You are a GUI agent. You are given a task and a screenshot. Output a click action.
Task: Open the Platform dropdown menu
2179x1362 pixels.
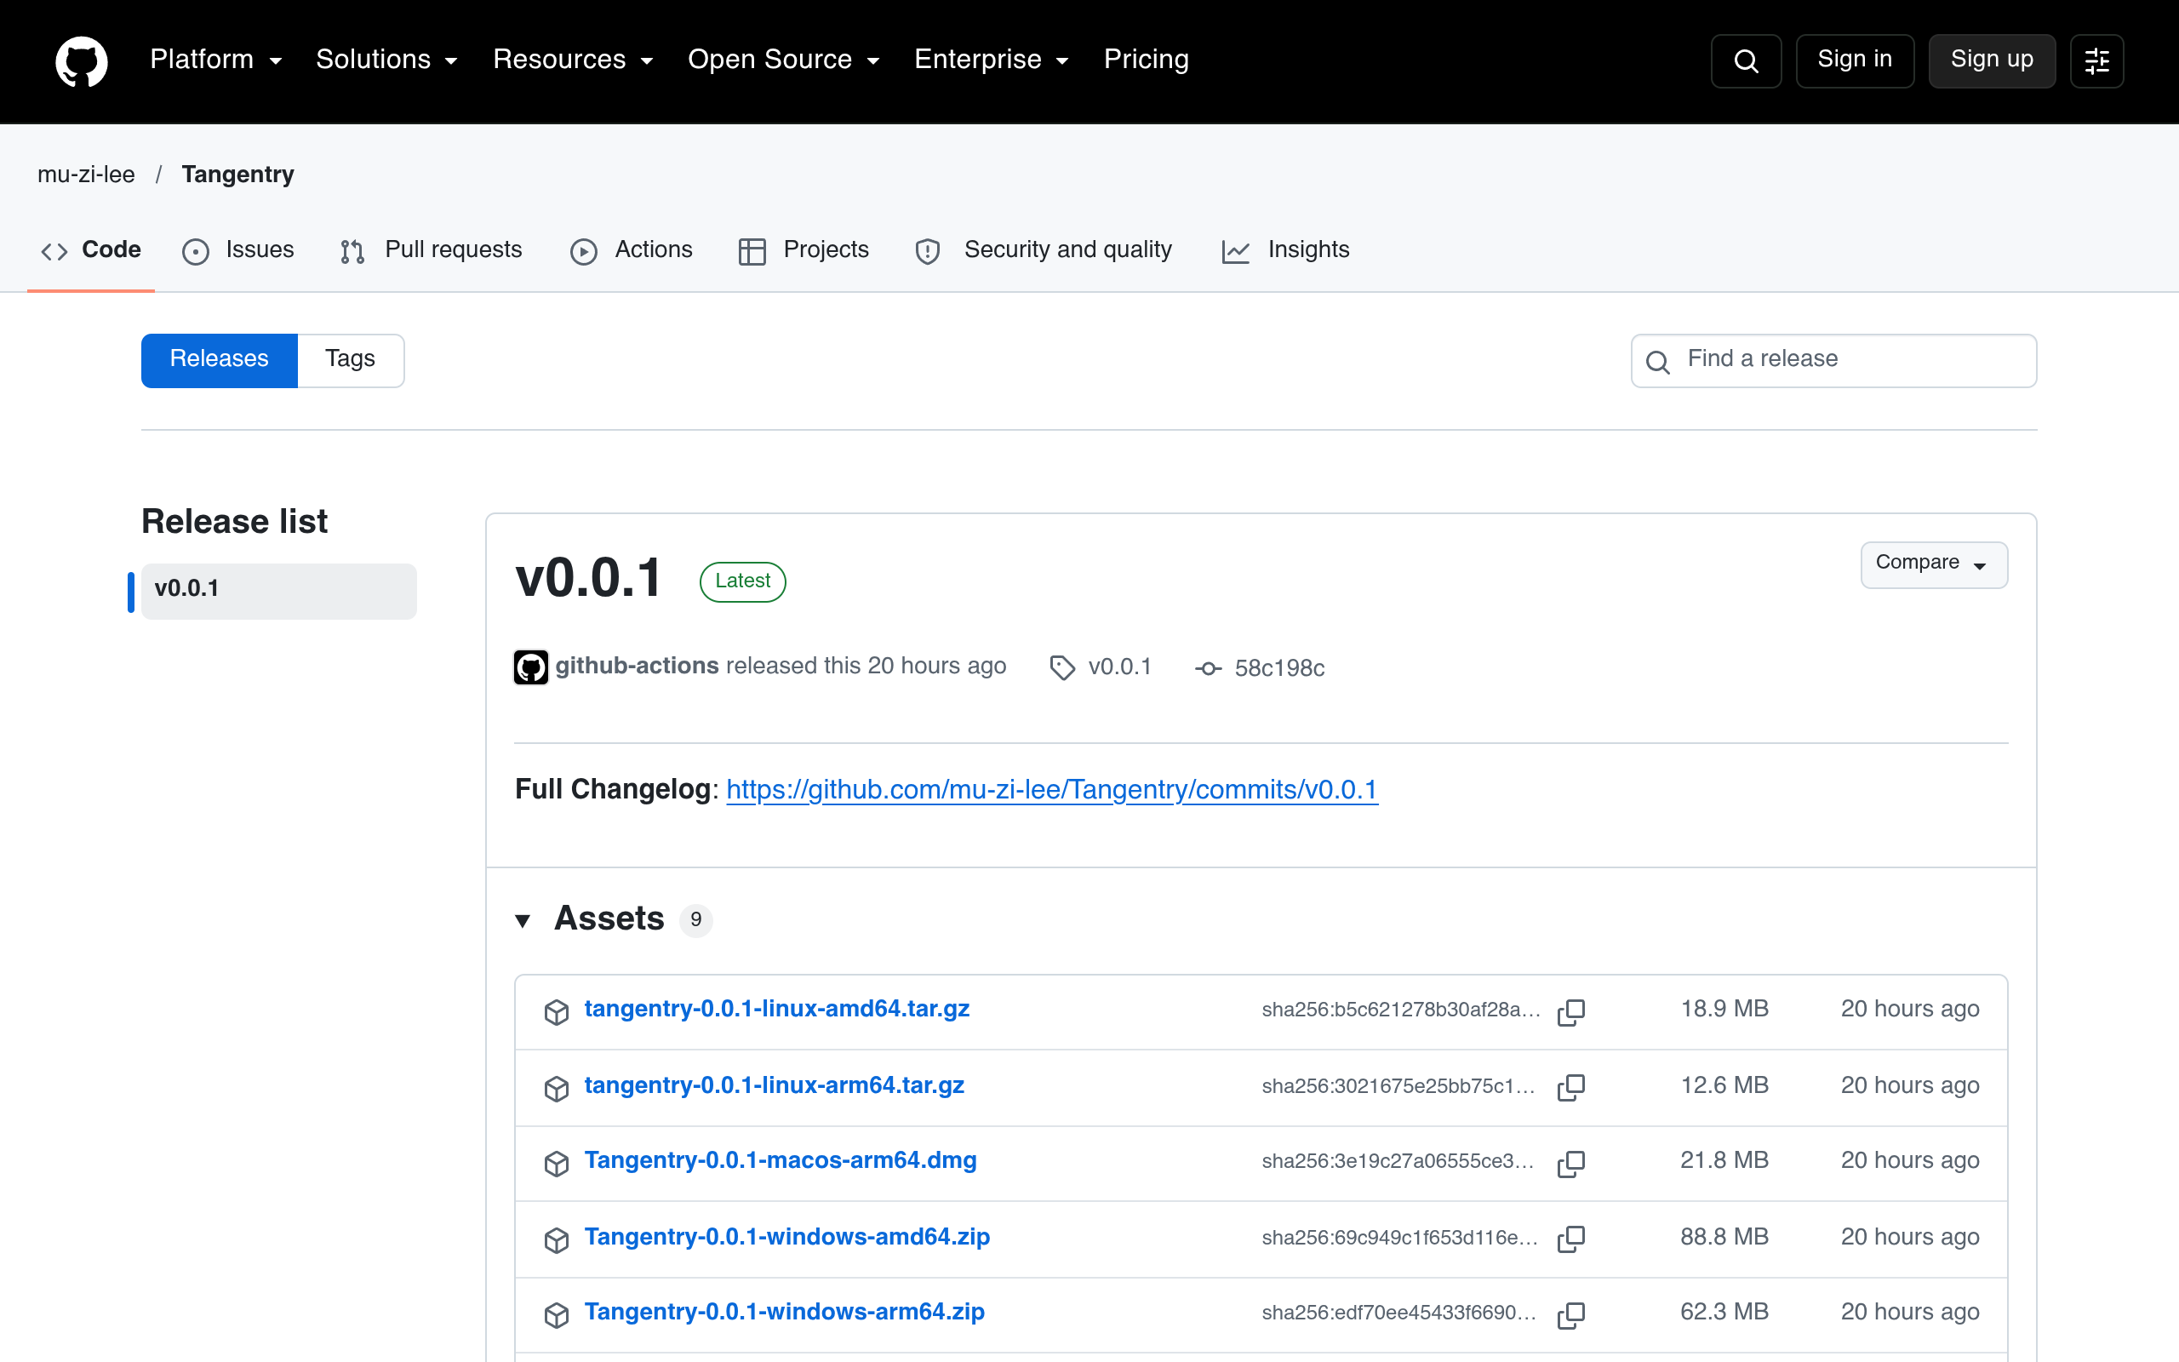pos(216,60)
